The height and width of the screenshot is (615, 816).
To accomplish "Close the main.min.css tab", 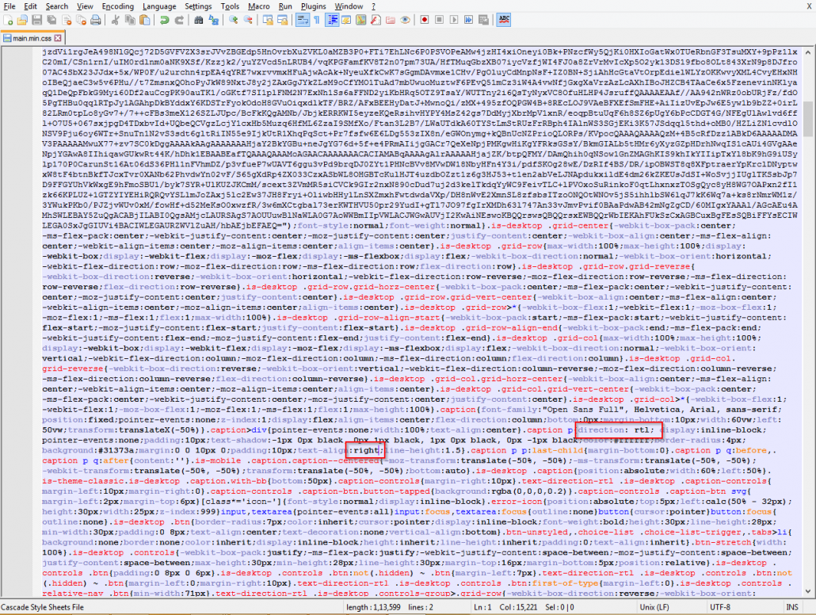I will click(x=58, y=37).
